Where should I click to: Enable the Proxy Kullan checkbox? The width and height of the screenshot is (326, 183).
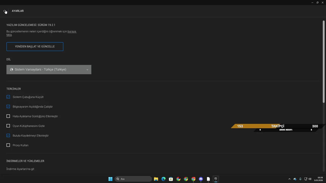[8, 145]
